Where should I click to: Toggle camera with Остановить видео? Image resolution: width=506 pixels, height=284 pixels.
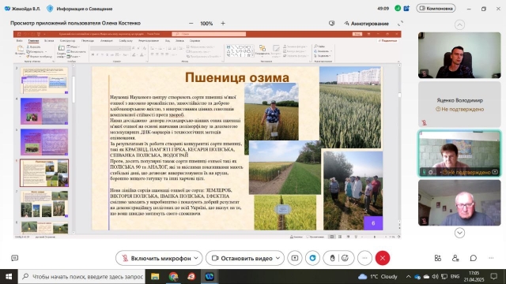coord(243,258)
